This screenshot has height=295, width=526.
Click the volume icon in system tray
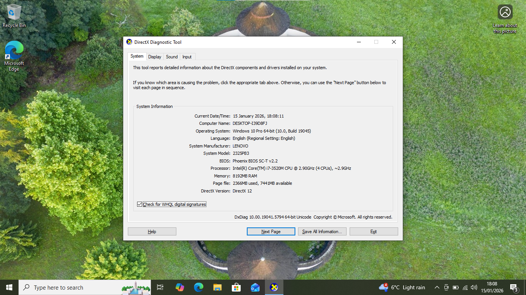(474, 287)
